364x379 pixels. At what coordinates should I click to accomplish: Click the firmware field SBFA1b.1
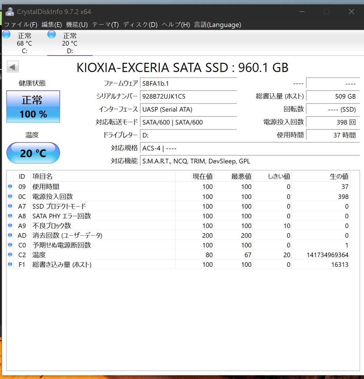coord(188,84)
